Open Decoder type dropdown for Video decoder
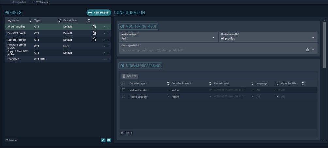The height and width of the screenshot is (148, 328). click(x=168, y=90)
